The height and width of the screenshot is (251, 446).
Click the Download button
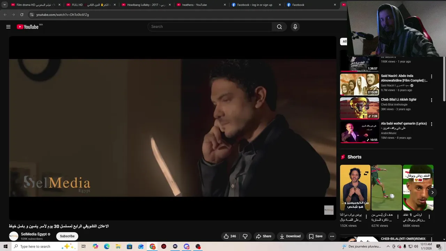(x=290, y=236)
